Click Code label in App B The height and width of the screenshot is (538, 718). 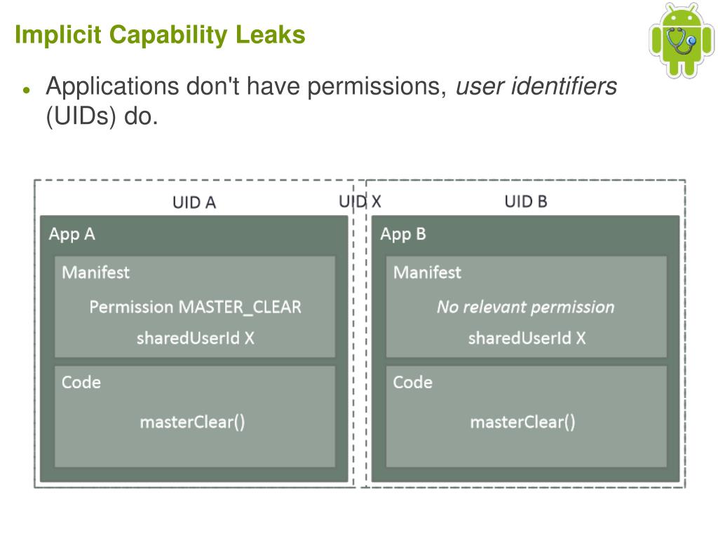tap(412, 382)
